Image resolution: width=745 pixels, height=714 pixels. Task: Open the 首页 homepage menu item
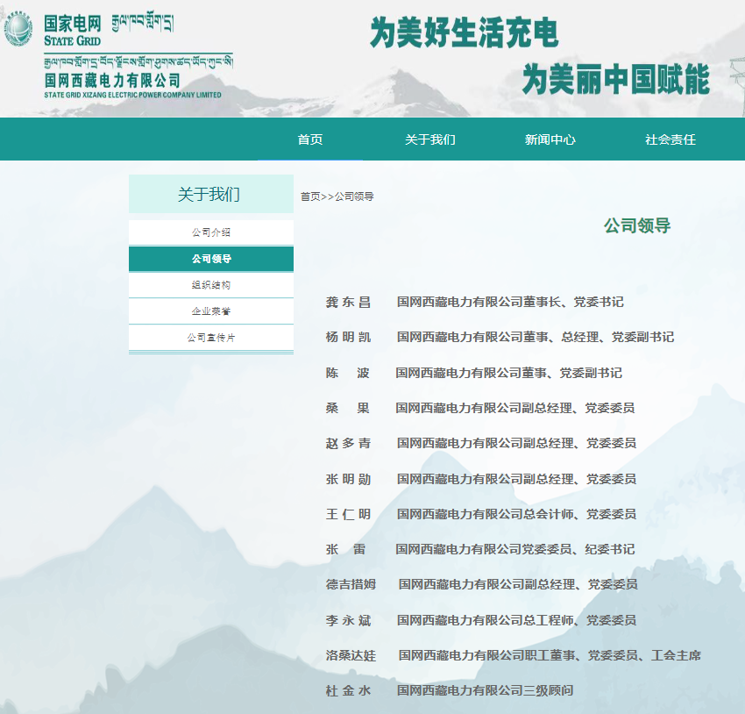(311, 139)
